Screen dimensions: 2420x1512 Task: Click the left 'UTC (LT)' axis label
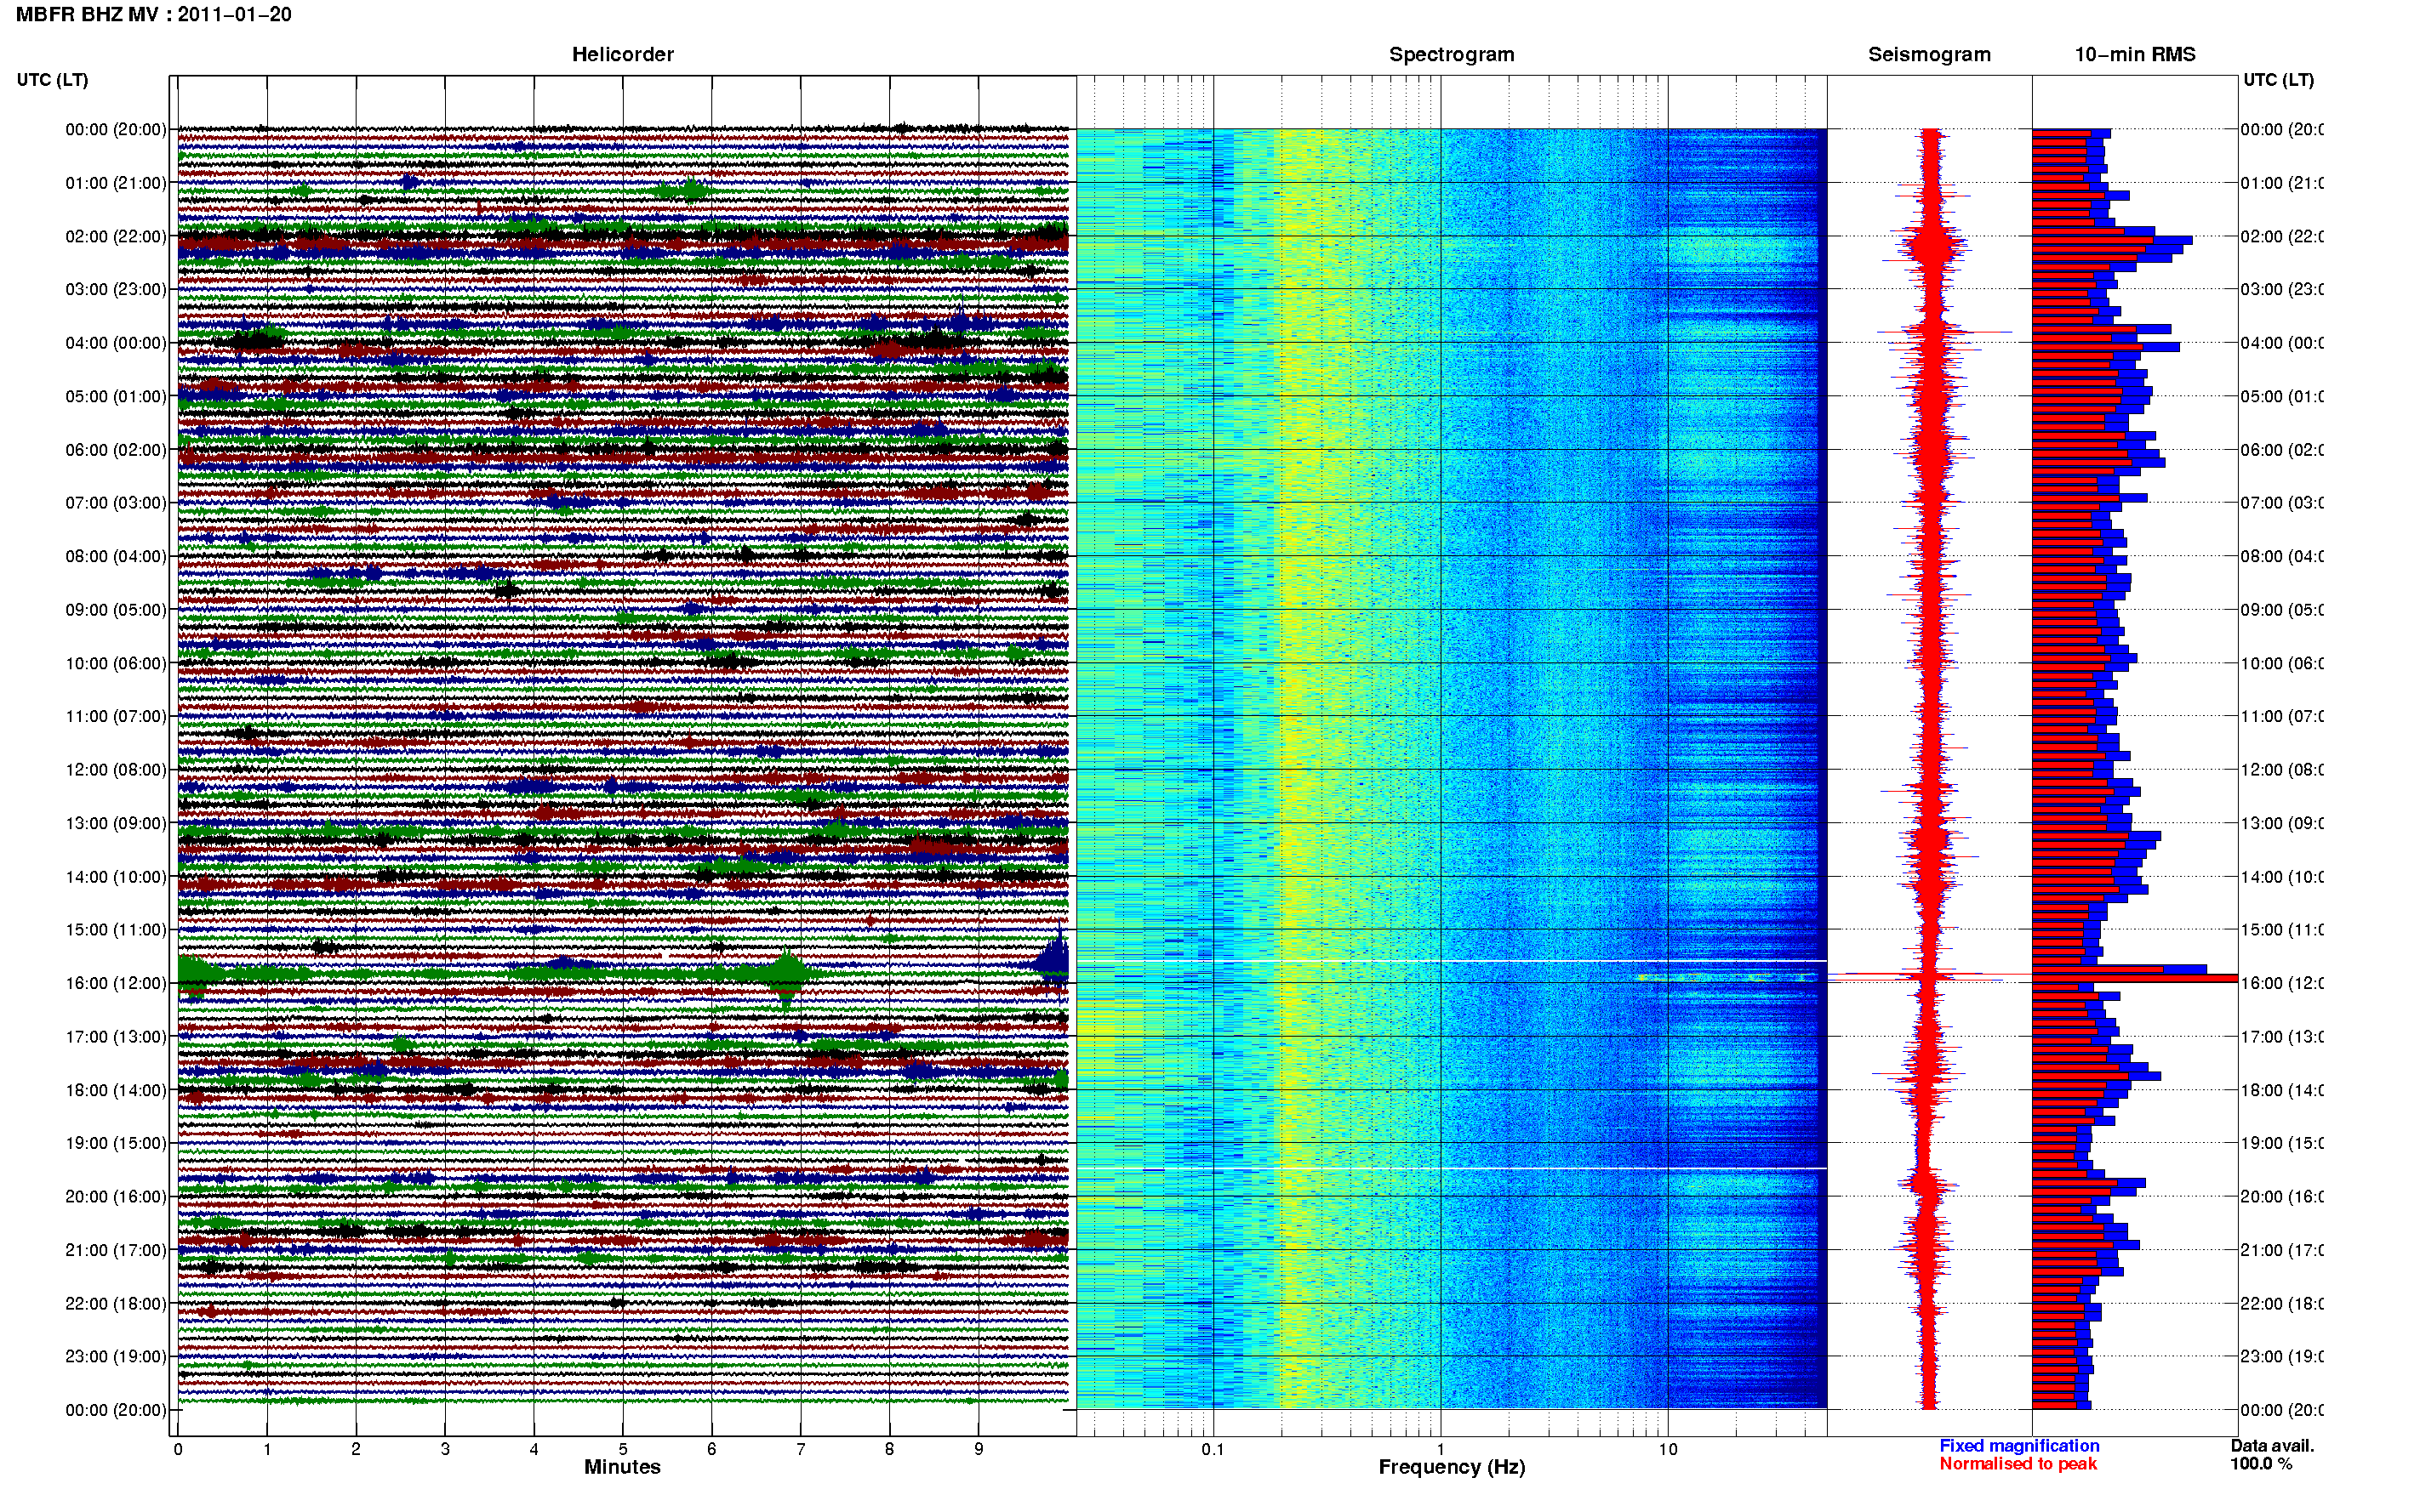pyautogui.click(x=52, y=79)
